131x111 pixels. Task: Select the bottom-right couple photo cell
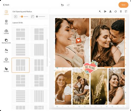coord(117,87)
